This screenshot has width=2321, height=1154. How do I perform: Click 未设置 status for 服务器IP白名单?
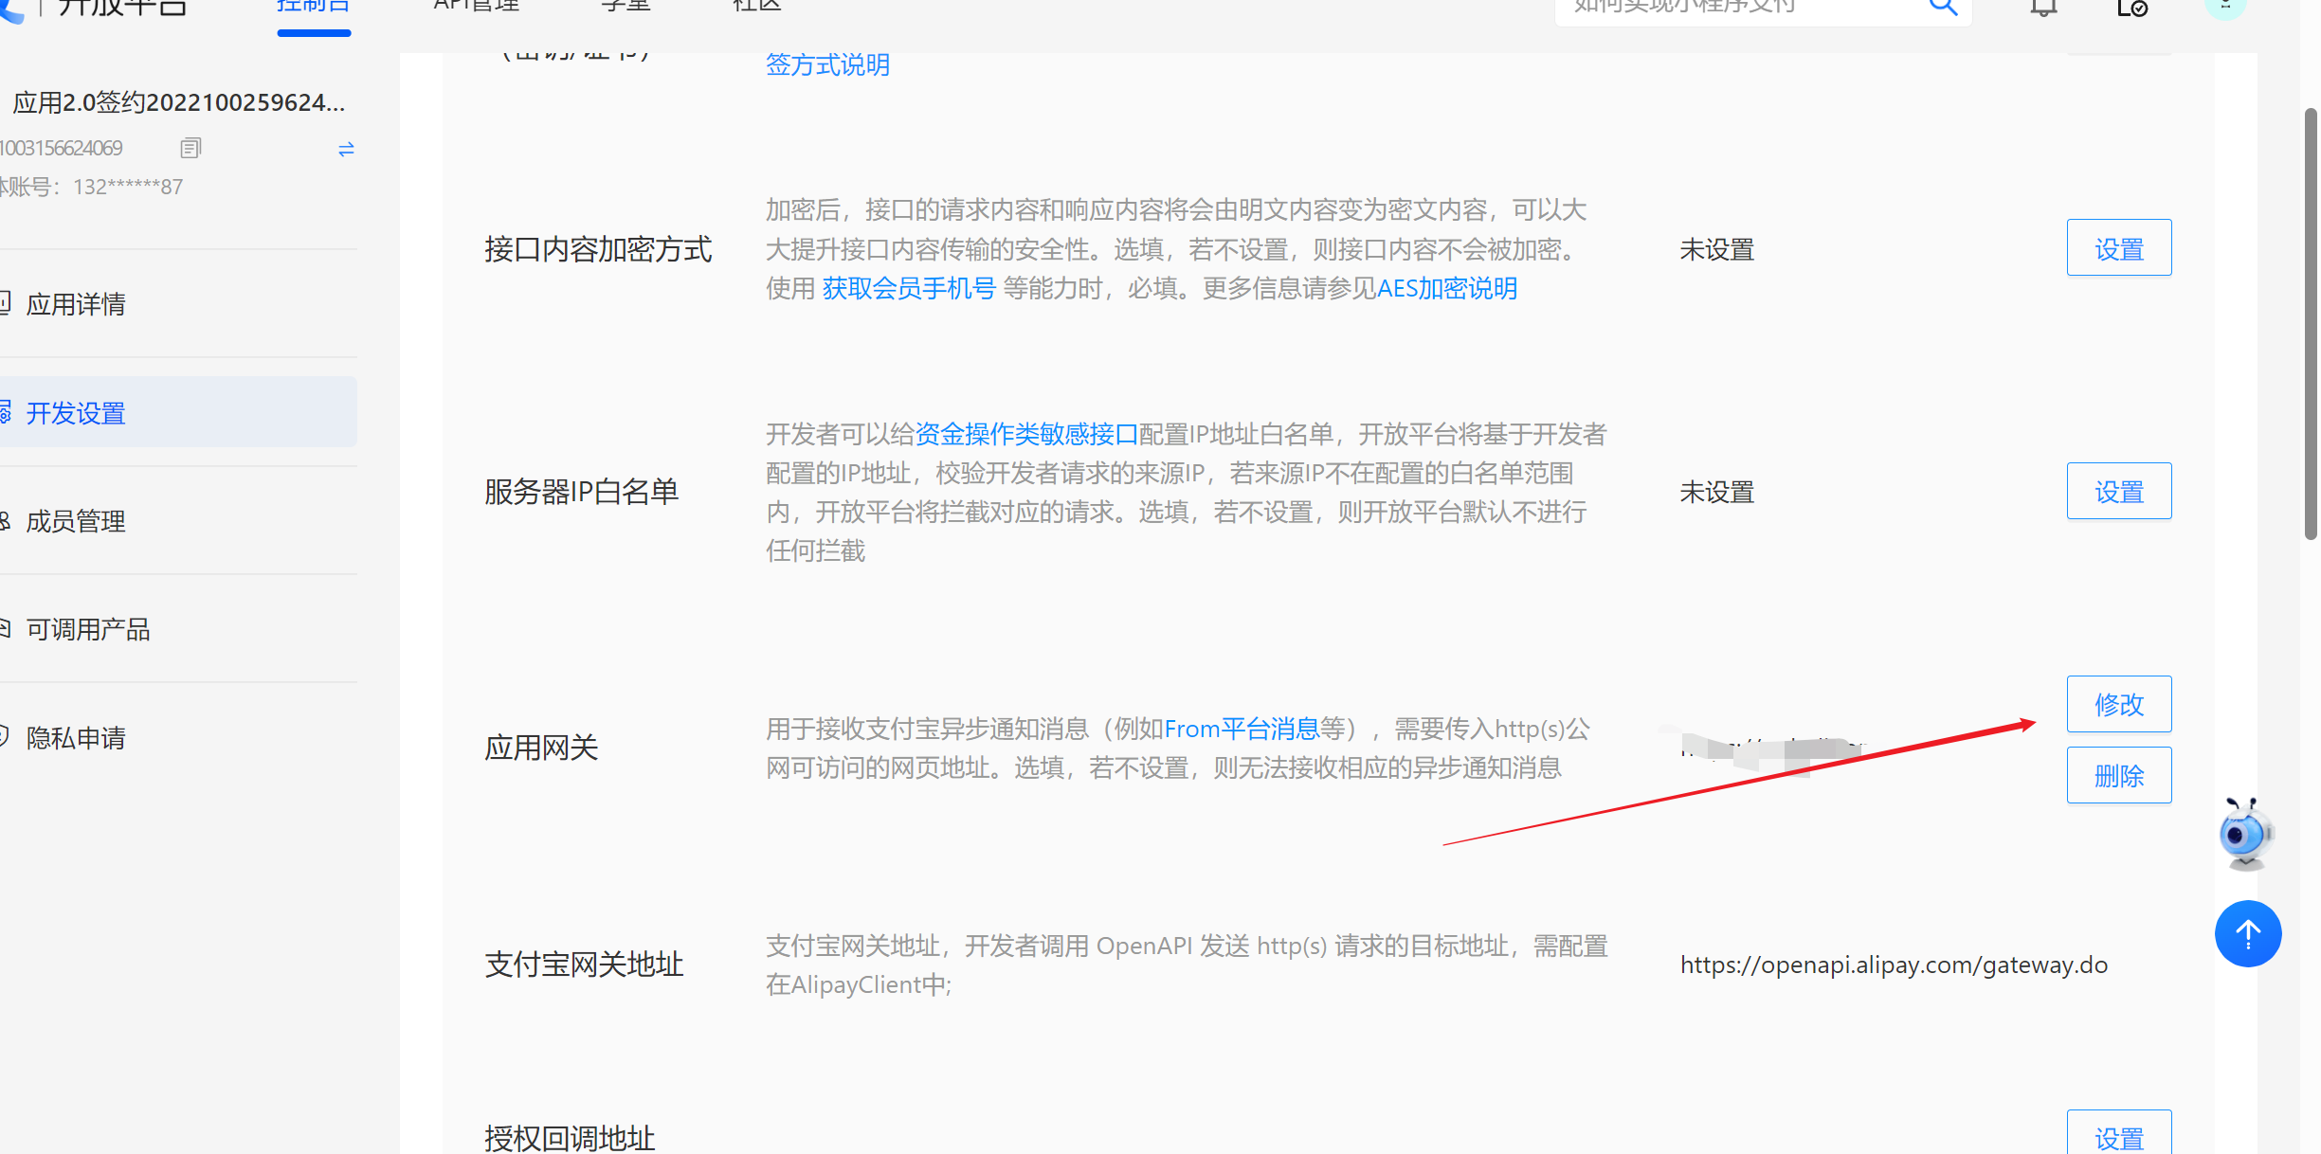tap(1716, 492)
